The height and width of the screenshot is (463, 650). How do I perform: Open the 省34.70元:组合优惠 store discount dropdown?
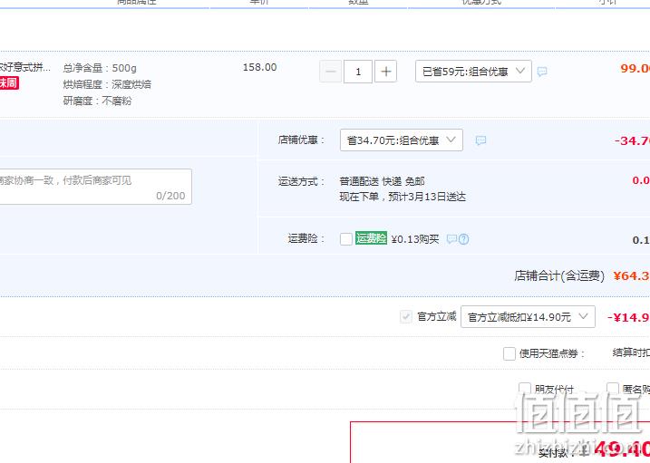click(x=402, y=140)
